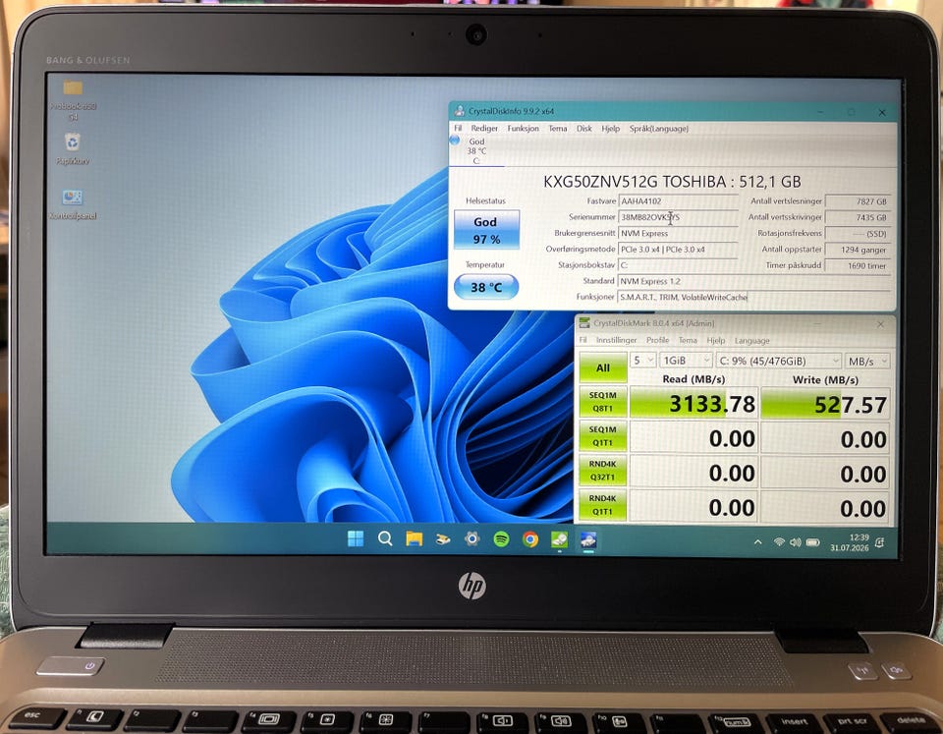Viewport: 943px width, 734px height.
Task: Click Antall oppstarter value 1294 ganger
Action: [x=858, y=249]
